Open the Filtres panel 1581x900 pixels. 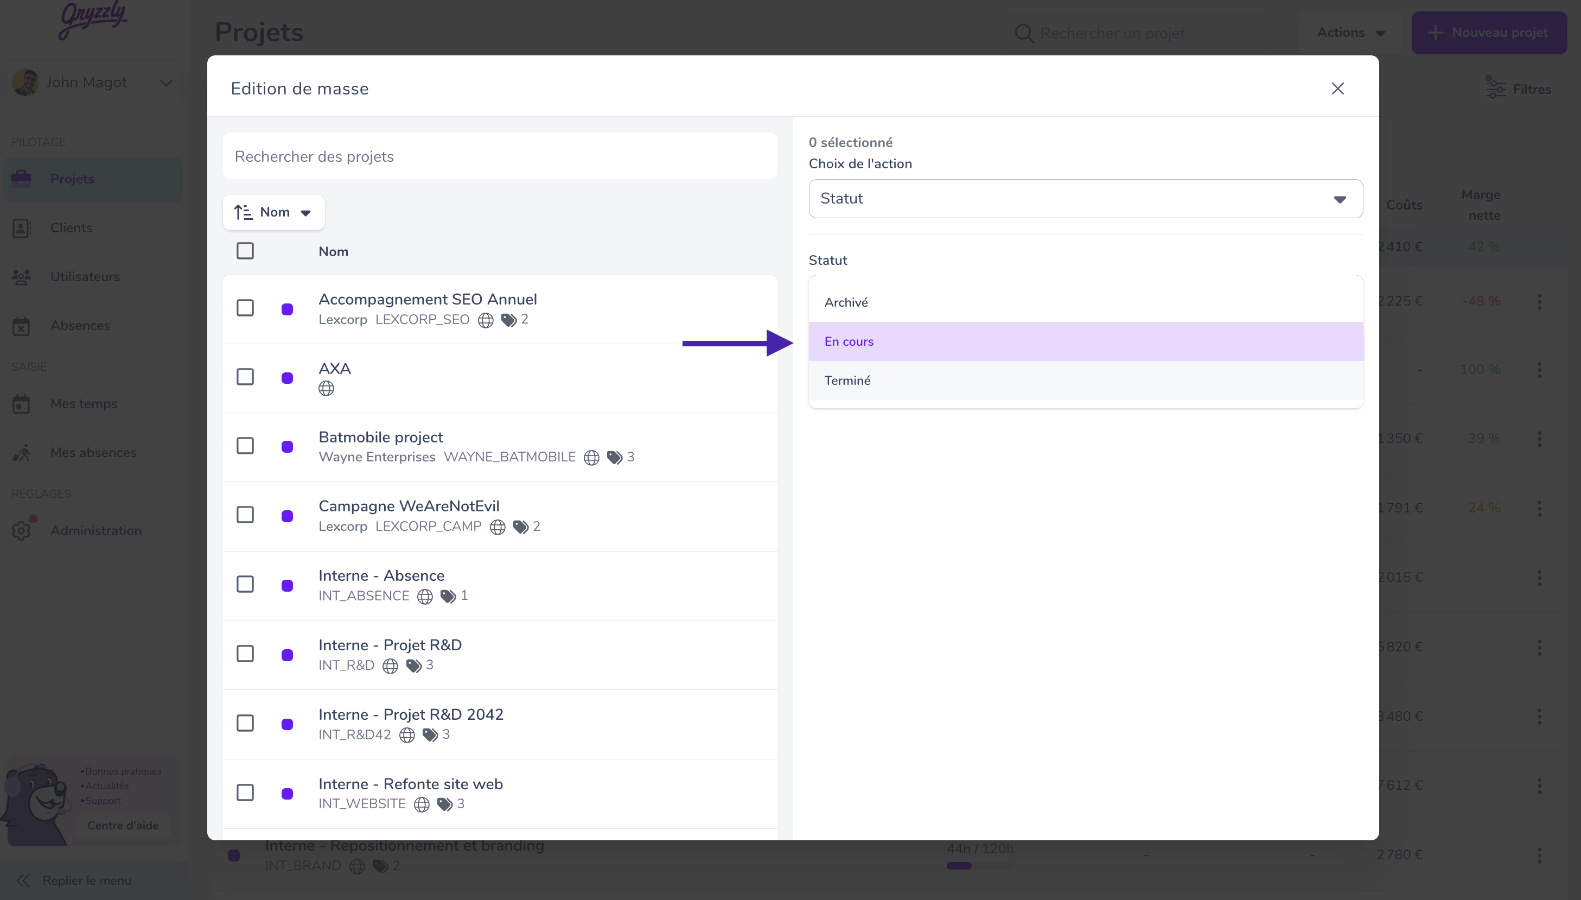1518,89
